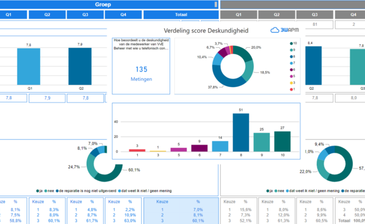Select the blue Q3 tab under Groep
The image size is (365, 224).
pos(85,15)
